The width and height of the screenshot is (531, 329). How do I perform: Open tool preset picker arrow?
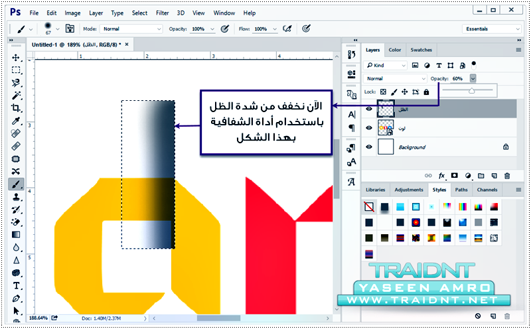click(x=31, y=29)
